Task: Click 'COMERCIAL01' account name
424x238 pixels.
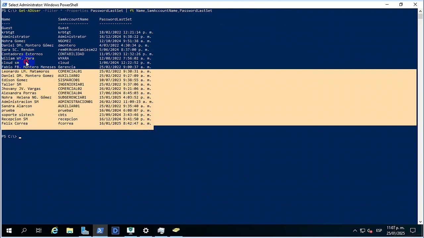Action: [70, 71]
